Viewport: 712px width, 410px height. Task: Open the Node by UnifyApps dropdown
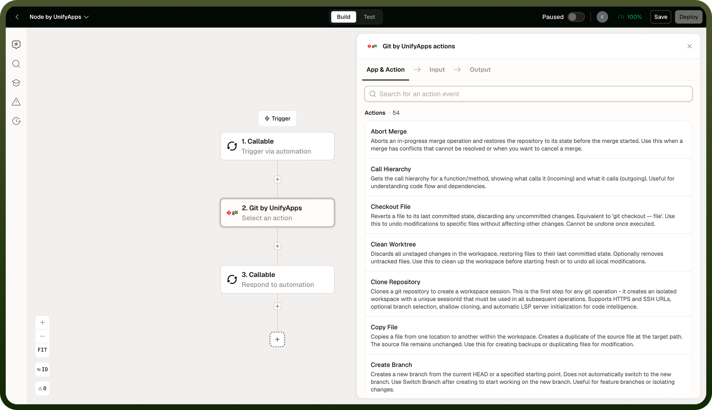(x=59, y=17)
